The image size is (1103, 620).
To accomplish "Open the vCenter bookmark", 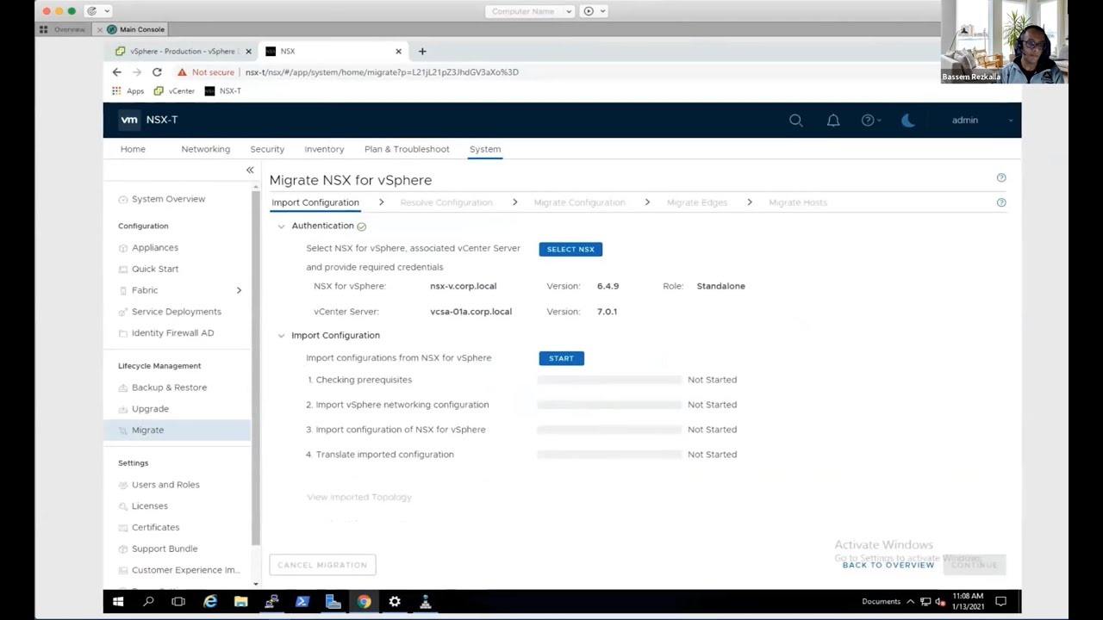I will click(174, 90).
